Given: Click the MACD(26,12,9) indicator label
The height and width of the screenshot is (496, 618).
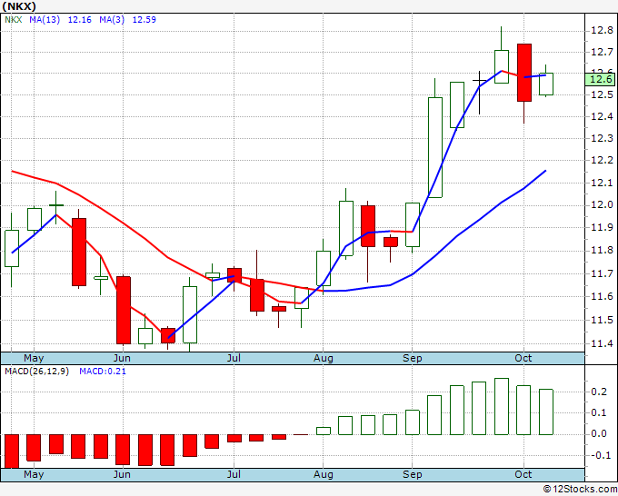Looking at the screenshot, I should point(36,372).
